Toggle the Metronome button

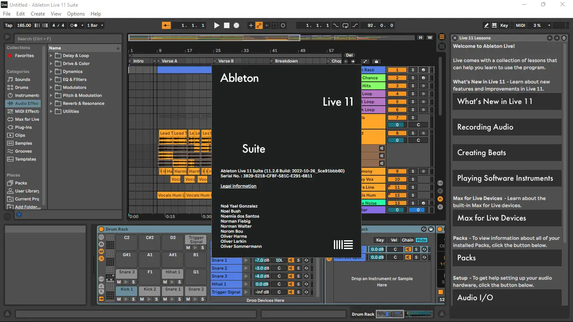[x=74, y=26]
